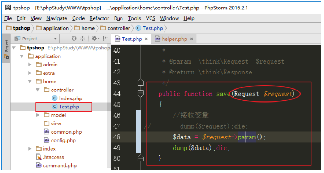Open the Navigate menu

click(57, 18)
